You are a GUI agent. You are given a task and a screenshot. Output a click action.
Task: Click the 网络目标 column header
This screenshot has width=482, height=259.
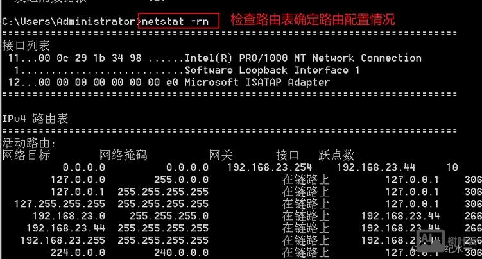pyautogui.click(x=26, y=155)
